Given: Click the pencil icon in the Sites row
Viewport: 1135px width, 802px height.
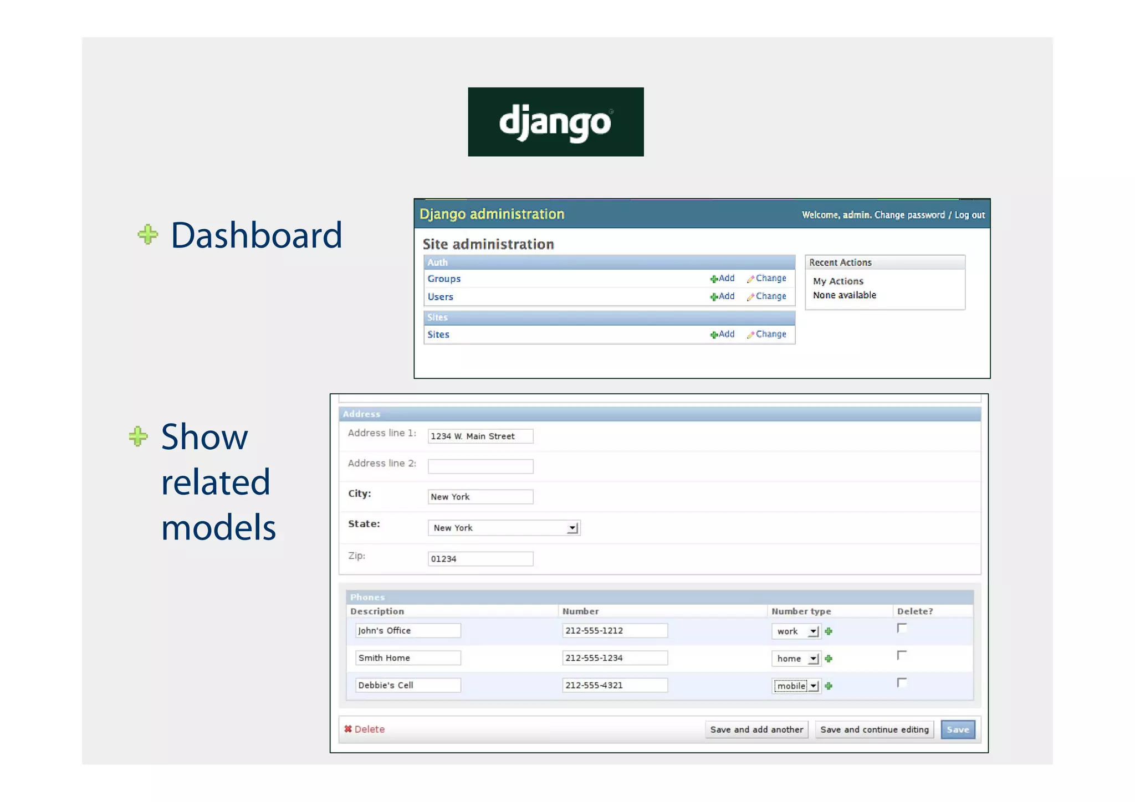Looking at the screenshot, I should click(750, 335).
